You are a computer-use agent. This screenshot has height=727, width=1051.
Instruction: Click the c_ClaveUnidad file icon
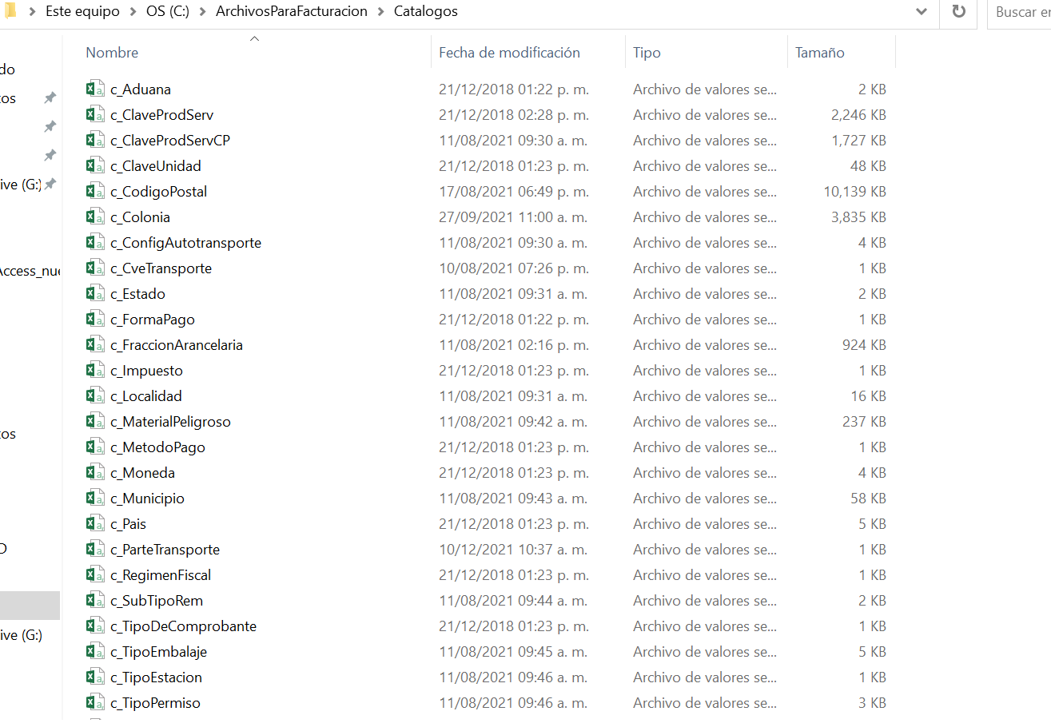click(95, 165)
